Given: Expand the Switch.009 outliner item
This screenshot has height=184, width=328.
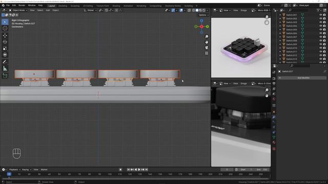Looking at the screenshot, I should click(x=280, y=44).
